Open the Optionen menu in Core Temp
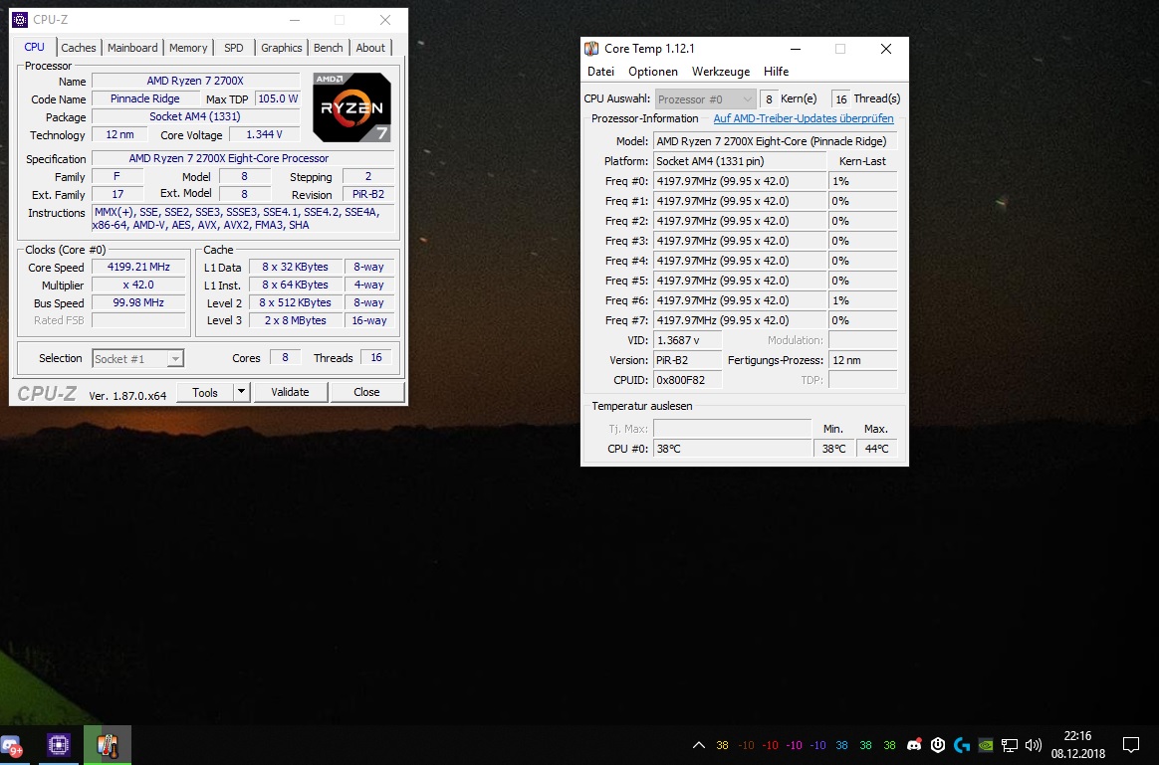Screen dimensions: 1159x765 [x=652, y=72]
